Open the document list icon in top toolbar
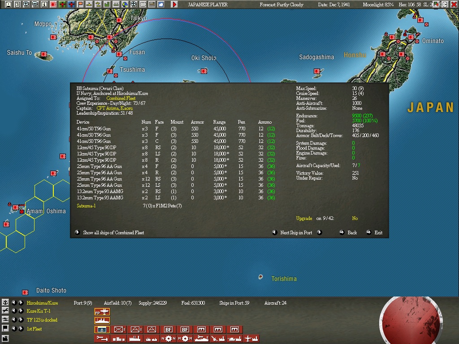 pos(17,4)
